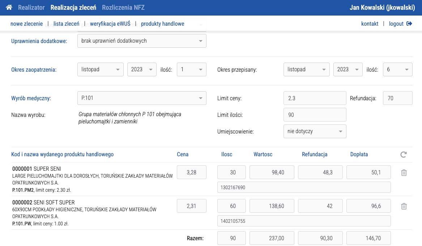Open 'produkty handlowe' link
Screen dimensions: 422x246
(162, 24)
